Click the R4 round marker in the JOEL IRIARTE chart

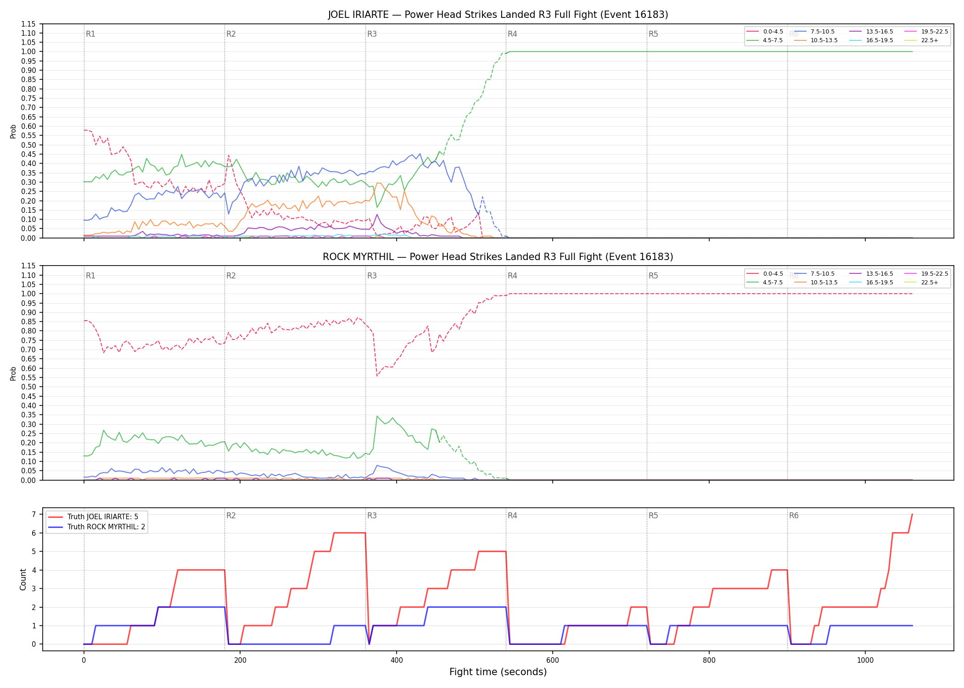coord(512,34)
